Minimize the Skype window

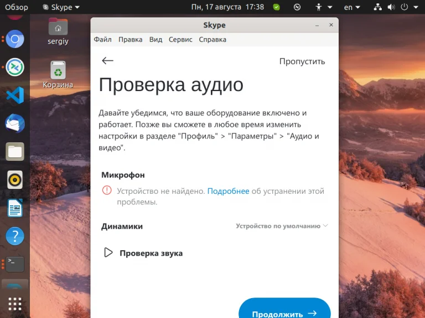click(317, 25)
